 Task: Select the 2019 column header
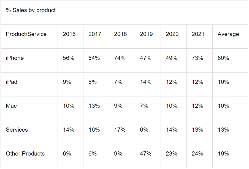146,34
